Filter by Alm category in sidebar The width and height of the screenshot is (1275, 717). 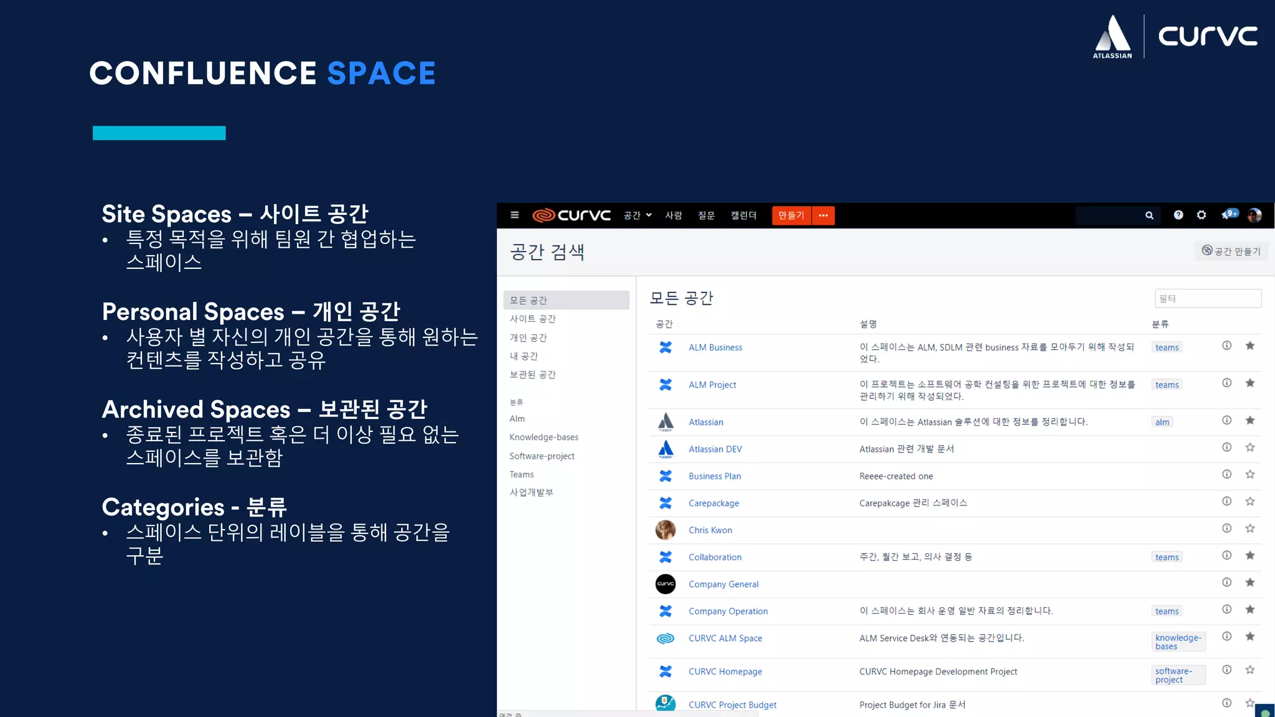(517, 419)
